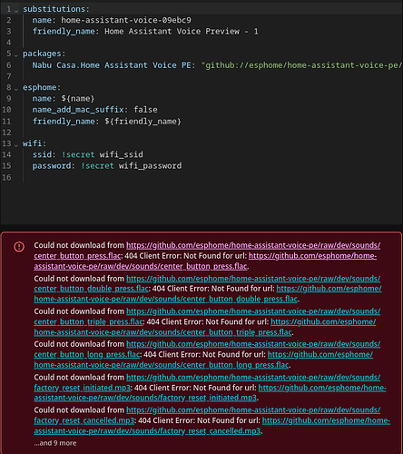Click the 'friendly_name' key on line 11
This screenshot has width=403, height=454.
pyautogui.click(x=64, y=122)
